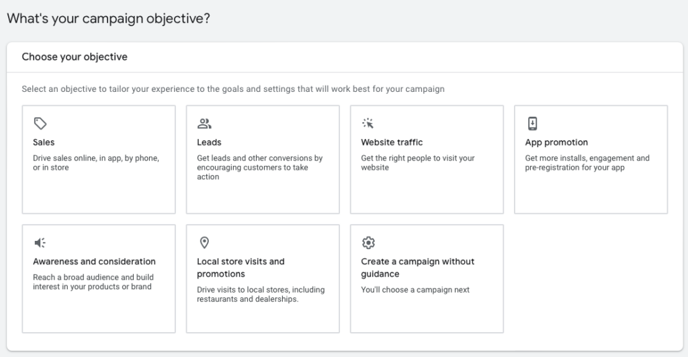The image size is (688, 357).
Task: Click the Sales price tag icon
Action: click(40, 123)
